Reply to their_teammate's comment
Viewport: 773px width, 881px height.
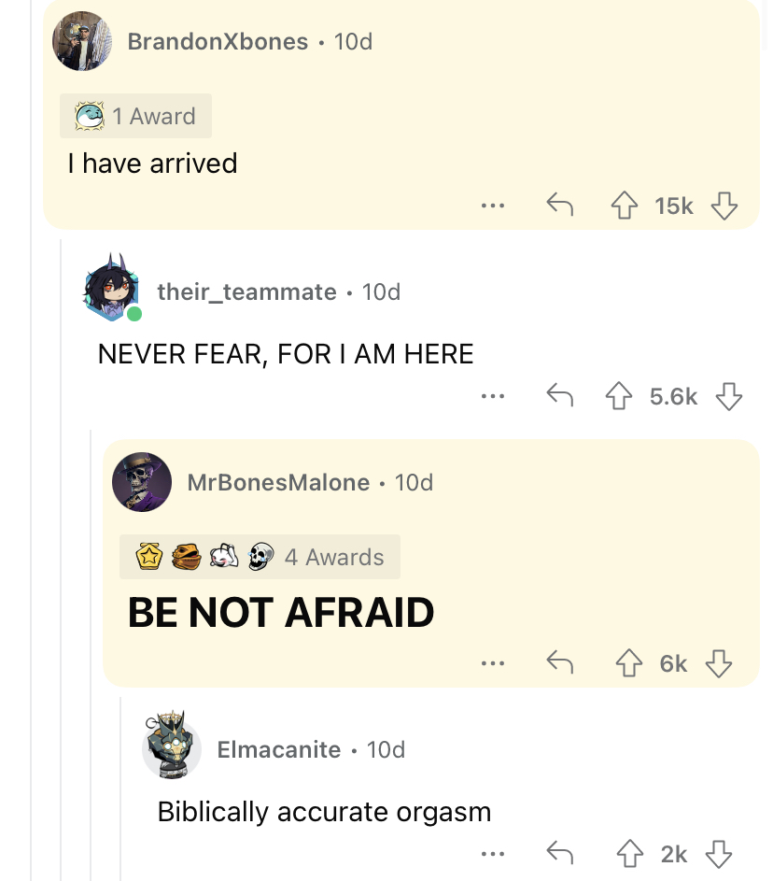pos(560,395)
